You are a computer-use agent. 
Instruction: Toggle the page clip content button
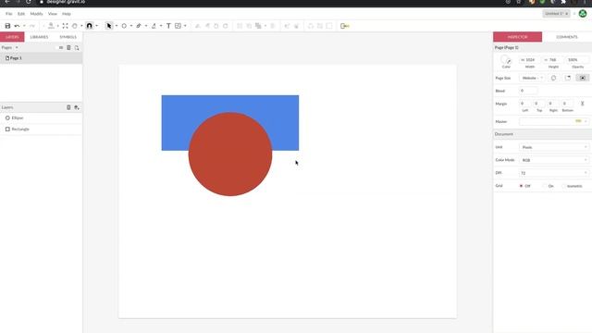[583, 78]
